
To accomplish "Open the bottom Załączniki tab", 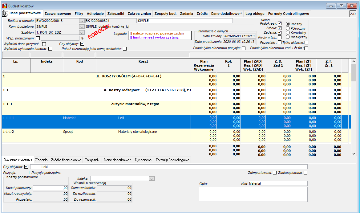I will 92,160.
